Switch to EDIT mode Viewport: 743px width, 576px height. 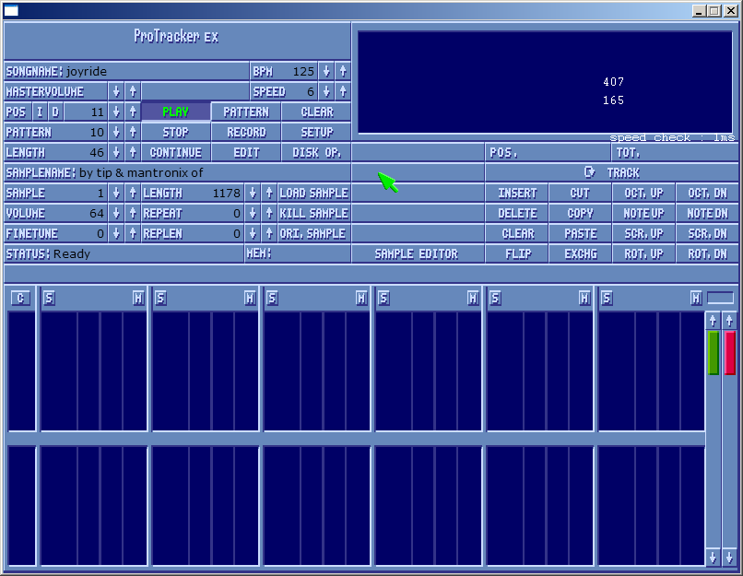click(246, 153)
